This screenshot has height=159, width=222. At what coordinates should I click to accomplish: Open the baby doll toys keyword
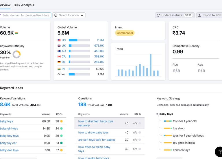click(x=9, y=150)
